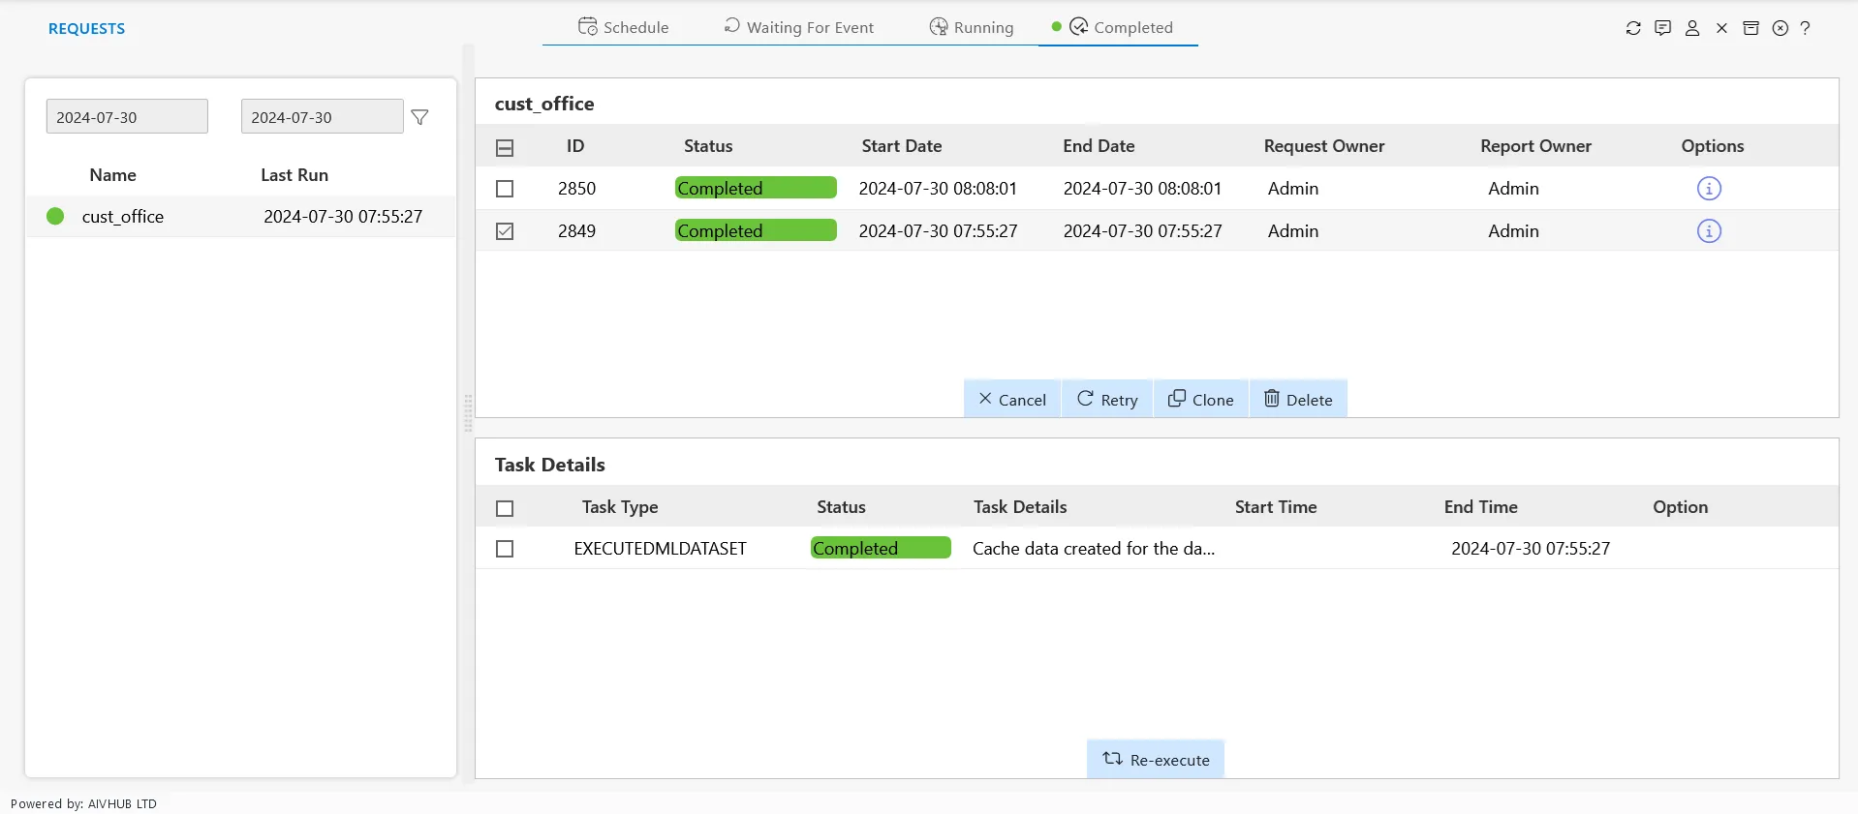The image size is (1858, 814).
Task: Click the Retry button
Action: tap(1107, 399)
